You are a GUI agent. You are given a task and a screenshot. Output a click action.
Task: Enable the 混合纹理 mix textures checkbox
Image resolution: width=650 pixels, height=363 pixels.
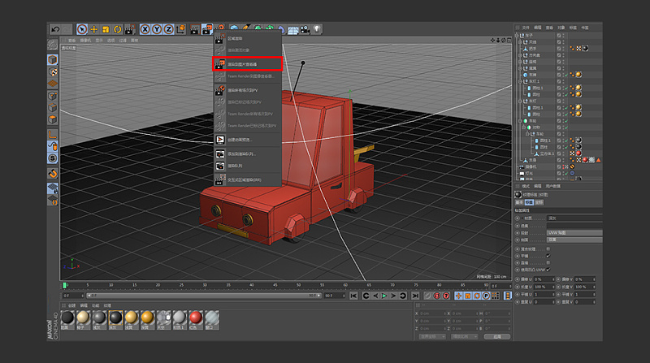click(548, 248)
